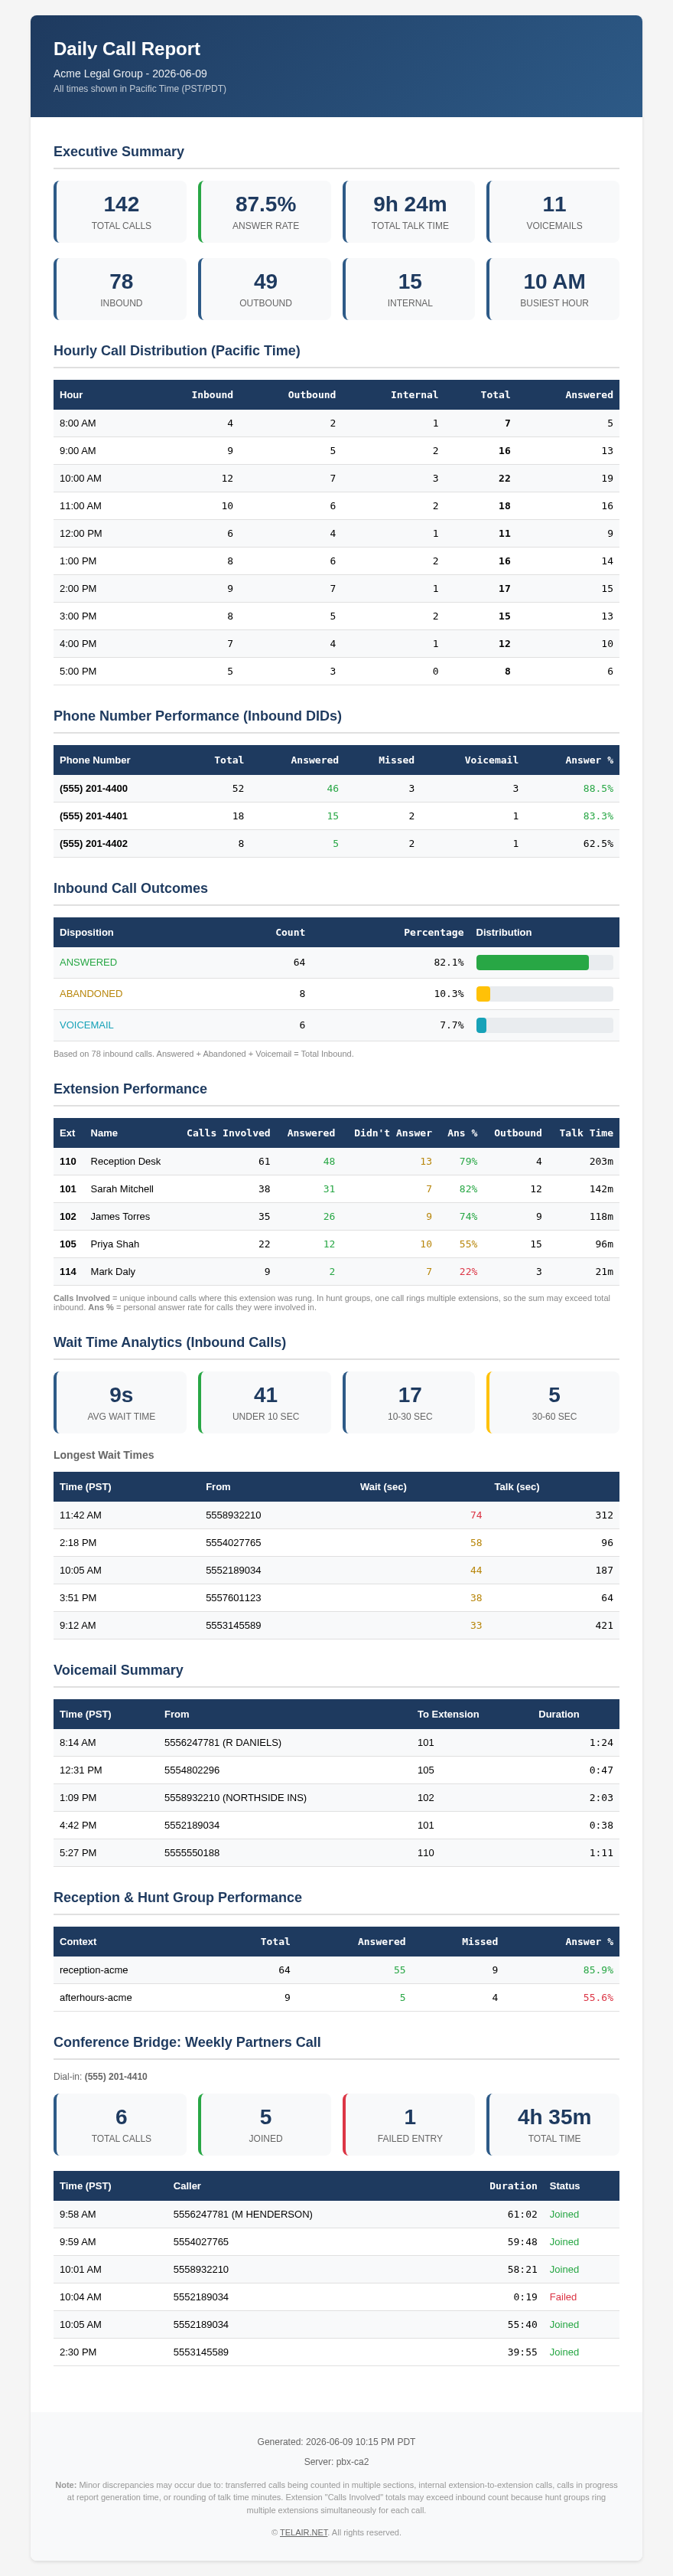The image size is (673, 2576).
Task: Click the Priya Shah extension name
Action: 115,1244
